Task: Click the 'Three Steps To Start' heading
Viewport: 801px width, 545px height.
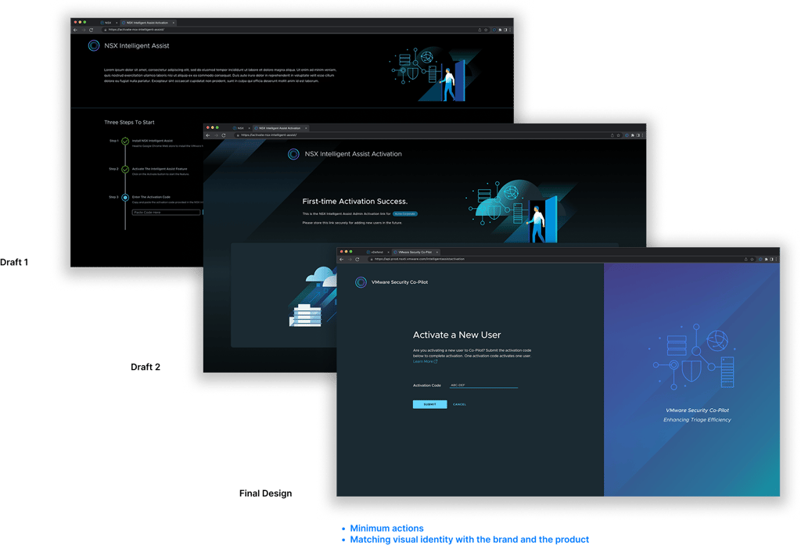Action: (129, 122)
